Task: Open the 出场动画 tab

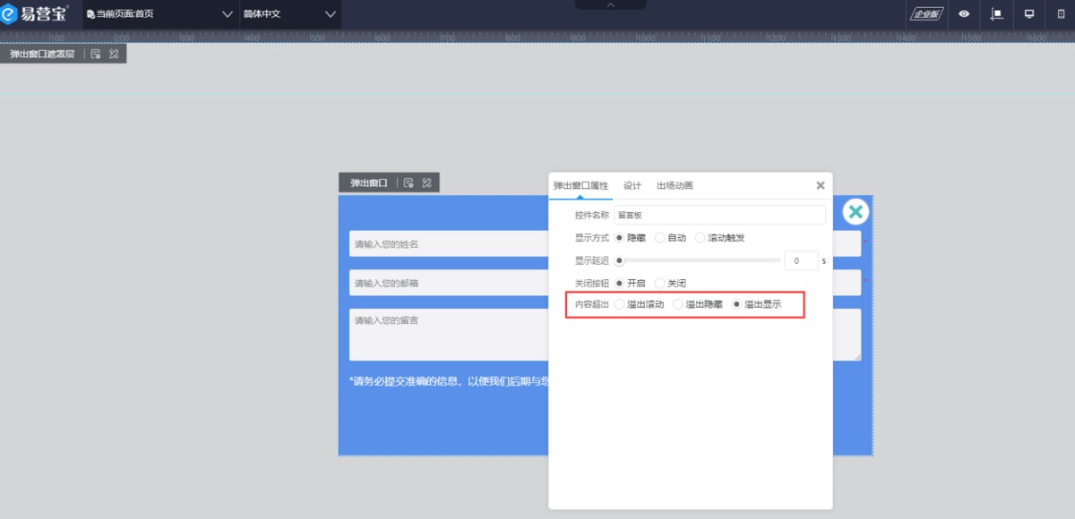Action: (675, 185)
